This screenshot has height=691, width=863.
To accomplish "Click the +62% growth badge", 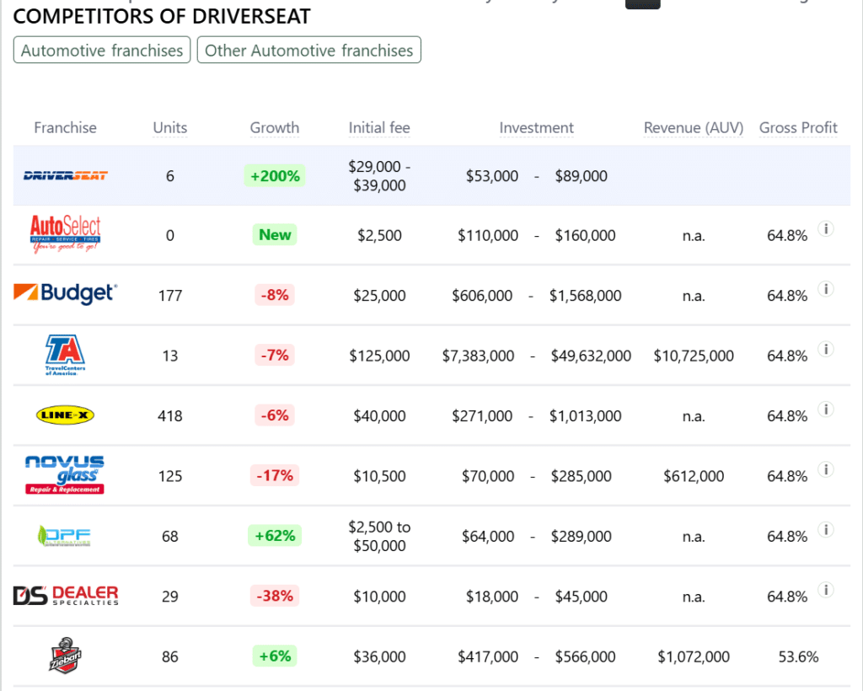I will (275, 535).
